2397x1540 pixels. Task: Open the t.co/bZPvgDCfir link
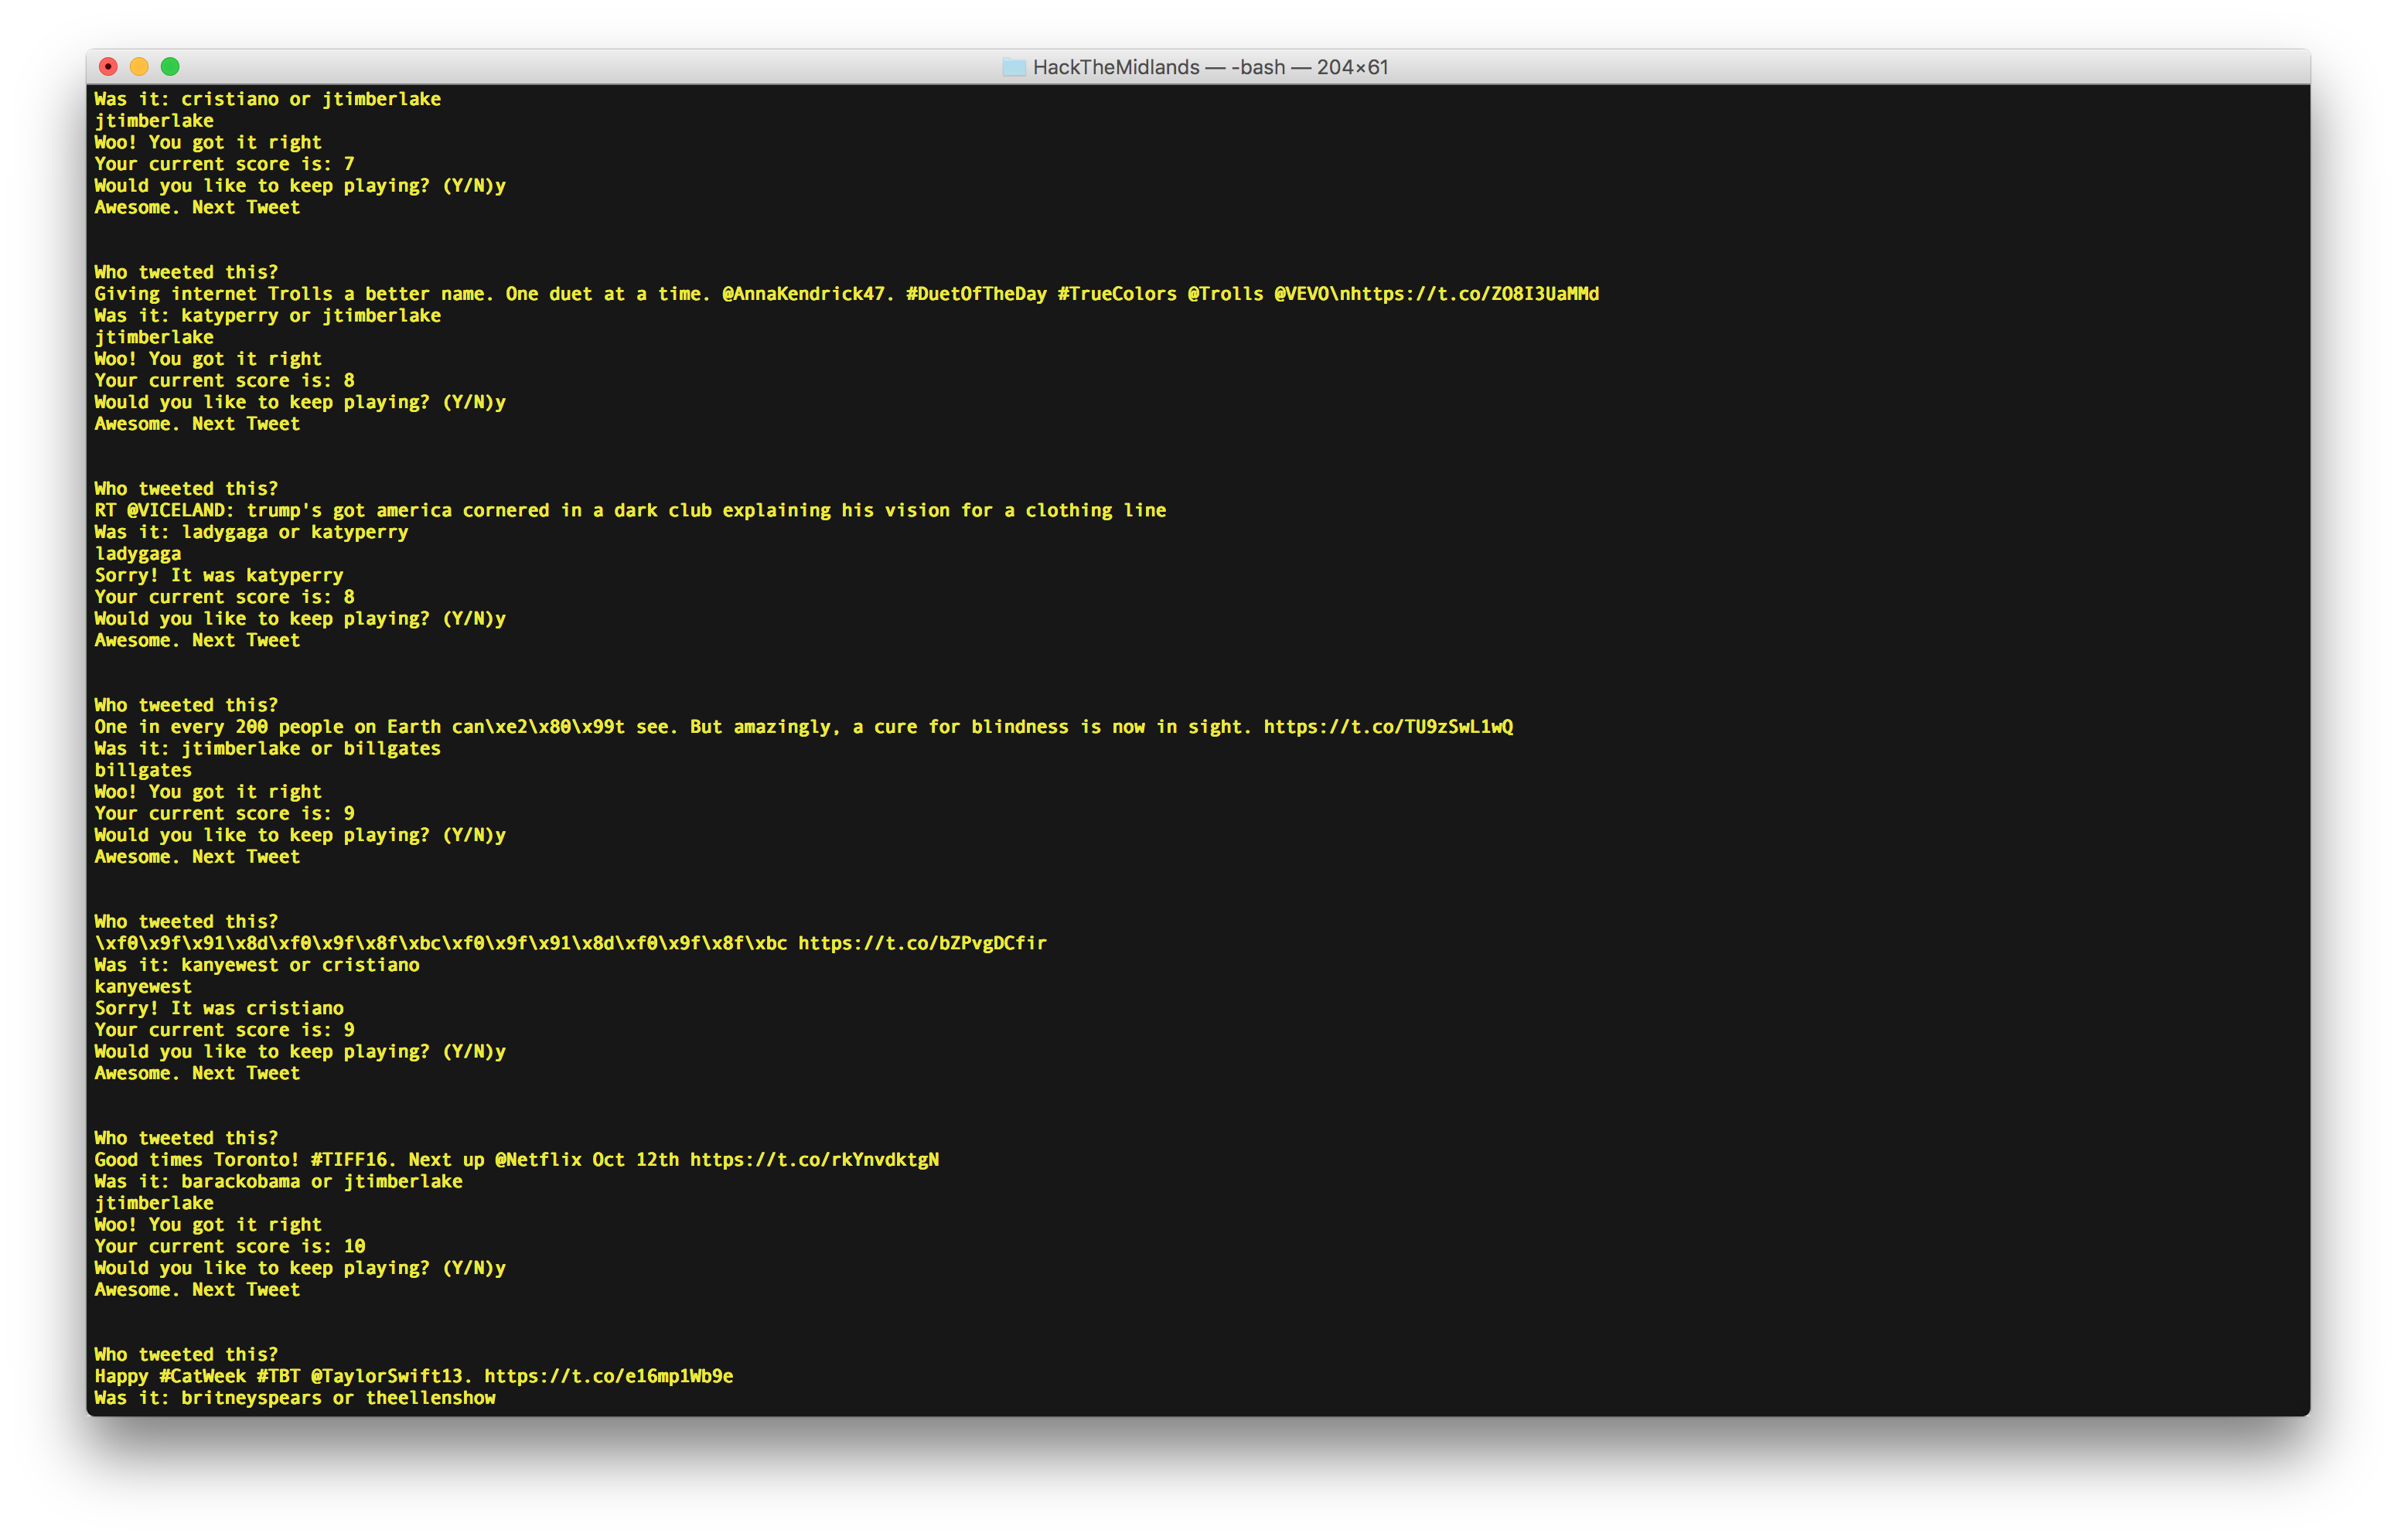922,943
